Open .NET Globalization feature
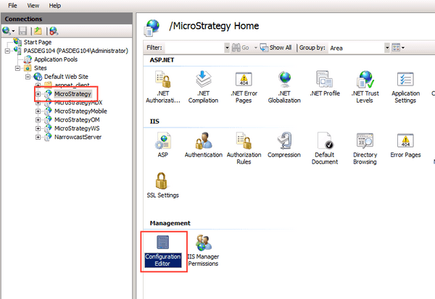Viewport: 435px width, 299px height. click(284, 87)
